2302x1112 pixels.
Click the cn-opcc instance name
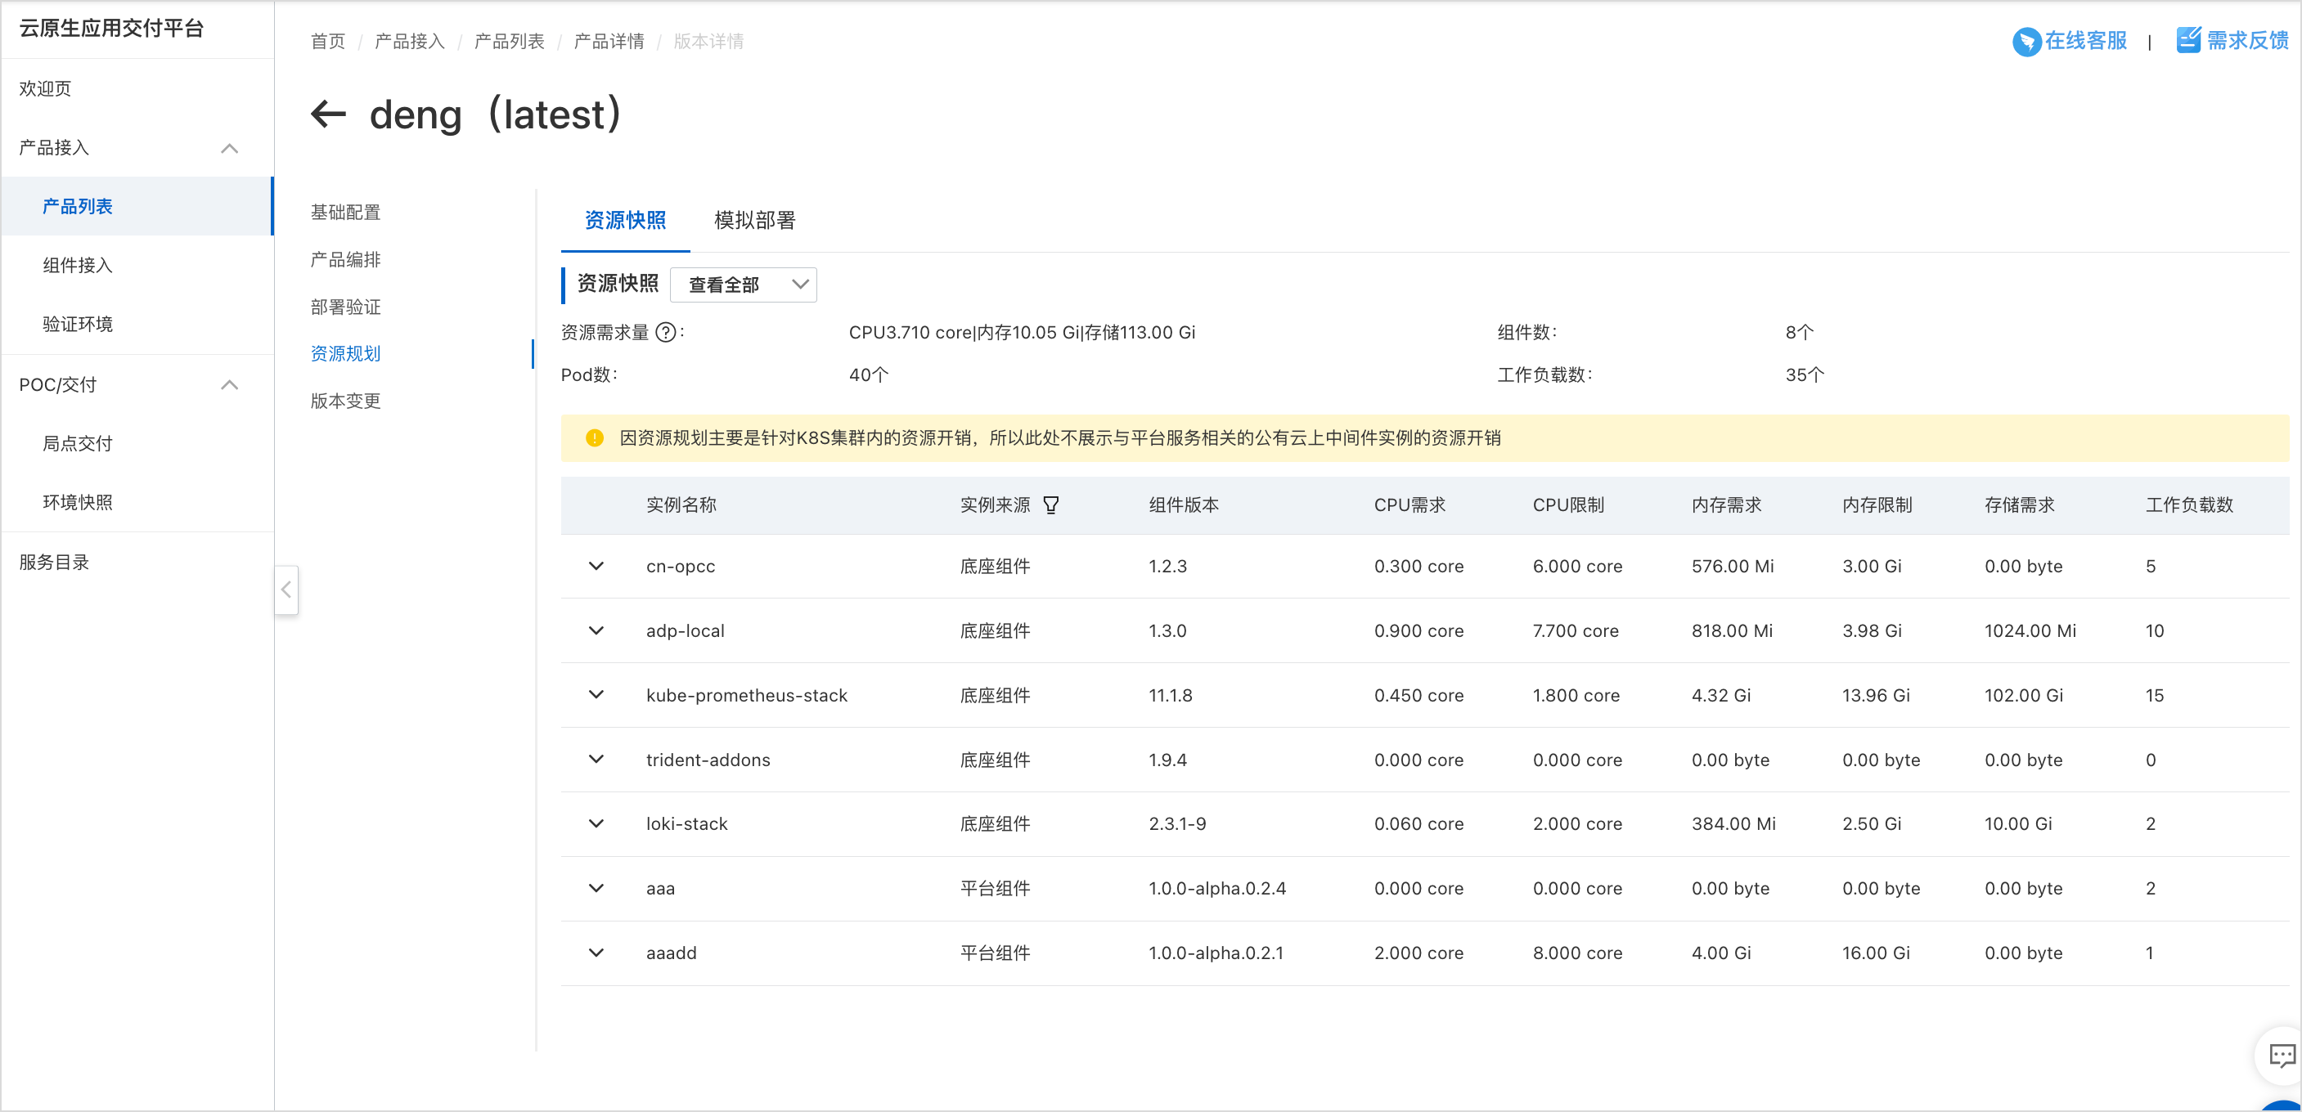pyautogui.click(x=680, y=567)
